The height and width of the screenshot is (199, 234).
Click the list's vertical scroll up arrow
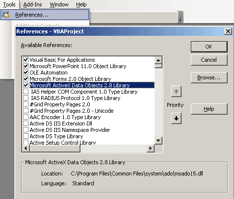coord(158,60)
